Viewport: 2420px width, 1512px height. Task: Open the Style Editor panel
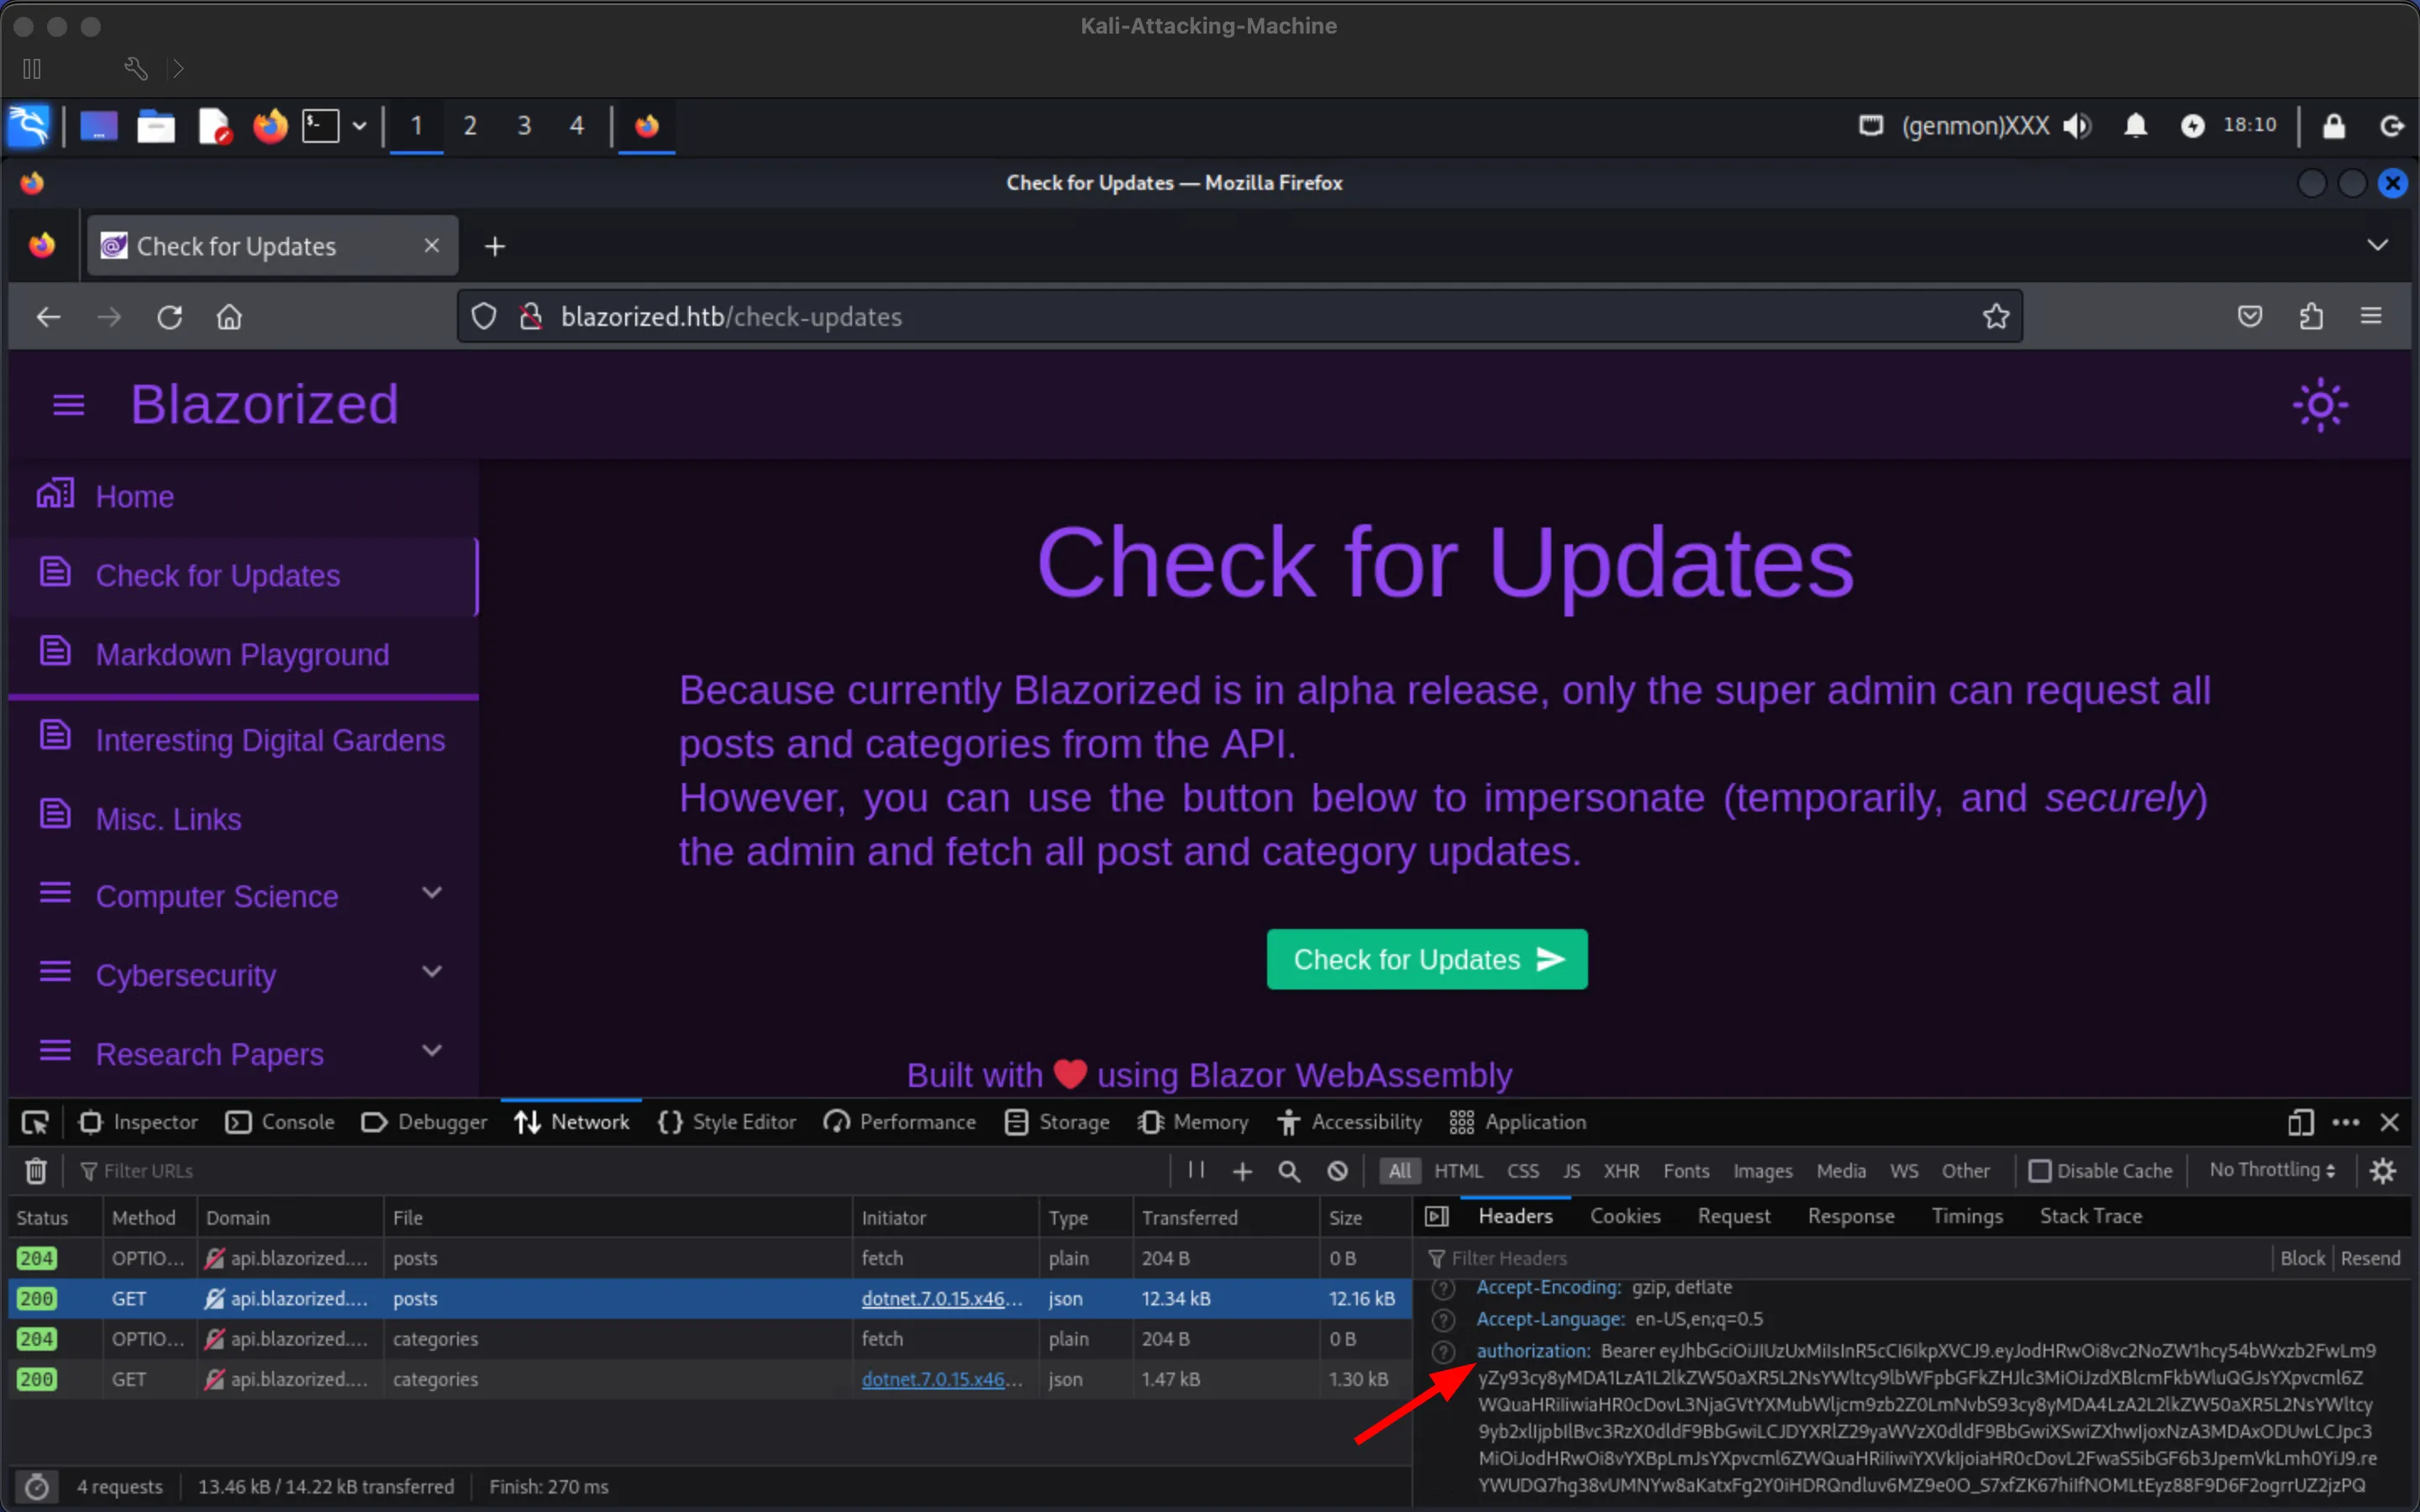727,1123
